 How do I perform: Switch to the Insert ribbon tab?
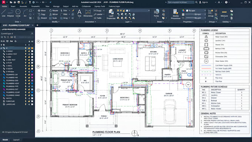pos(13,6)
